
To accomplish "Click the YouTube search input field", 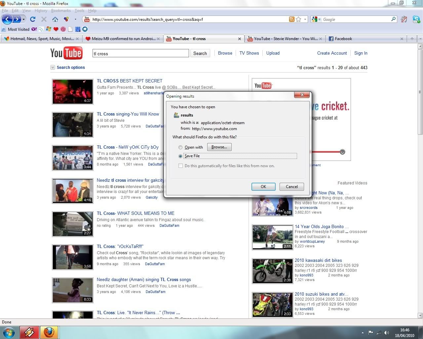I will click(x=140, y=53).
